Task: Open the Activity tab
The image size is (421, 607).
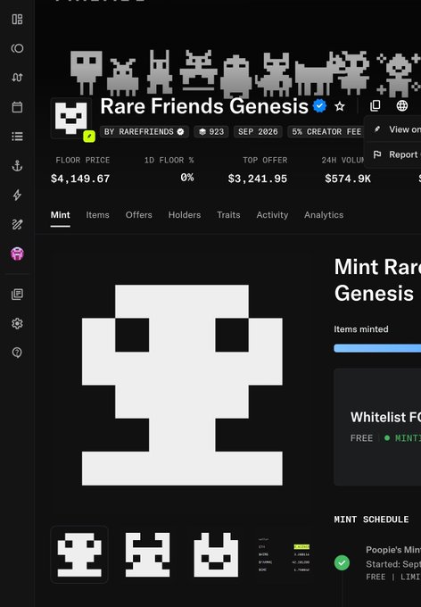Action: (272, 215)
